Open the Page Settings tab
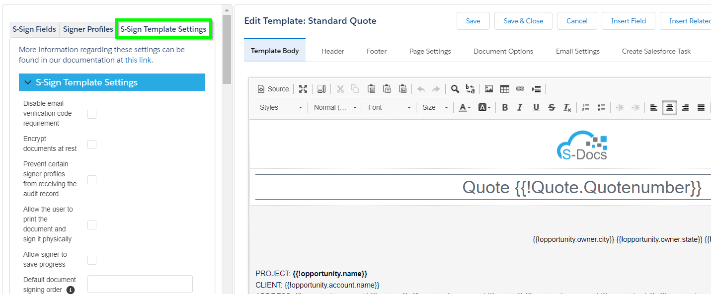Screen dimensions: 711x294 (x=430, y=51)
